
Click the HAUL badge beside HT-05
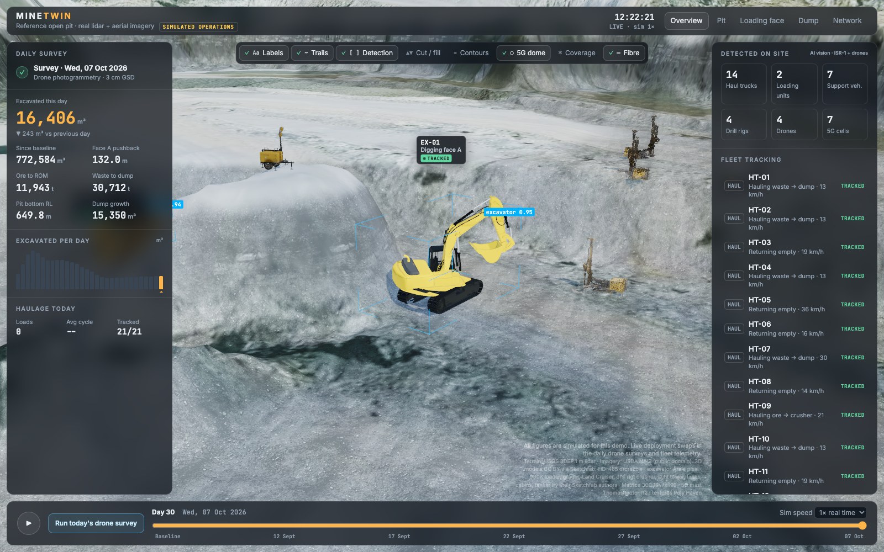pos(734,305)
